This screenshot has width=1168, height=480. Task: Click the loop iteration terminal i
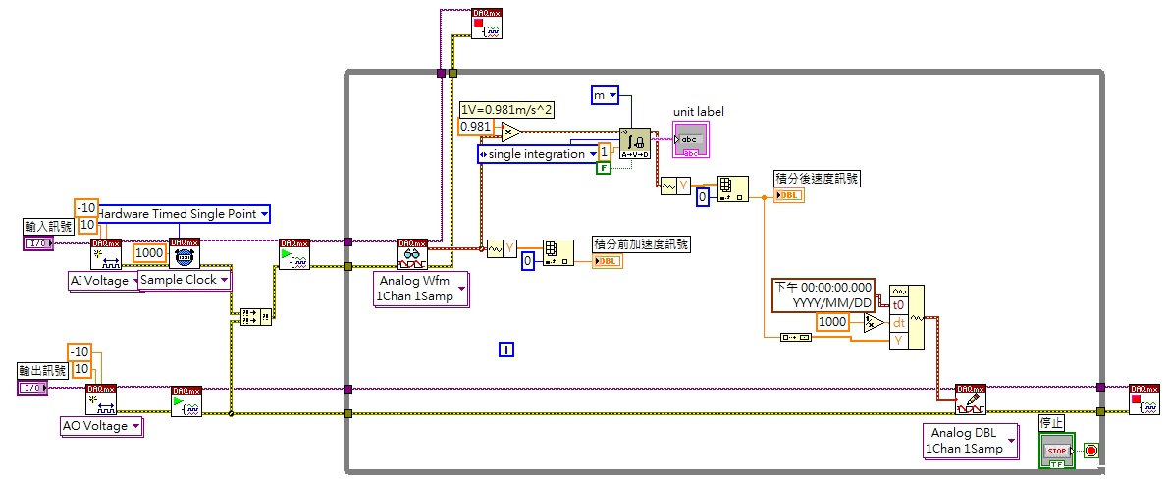tap(506, 348)
